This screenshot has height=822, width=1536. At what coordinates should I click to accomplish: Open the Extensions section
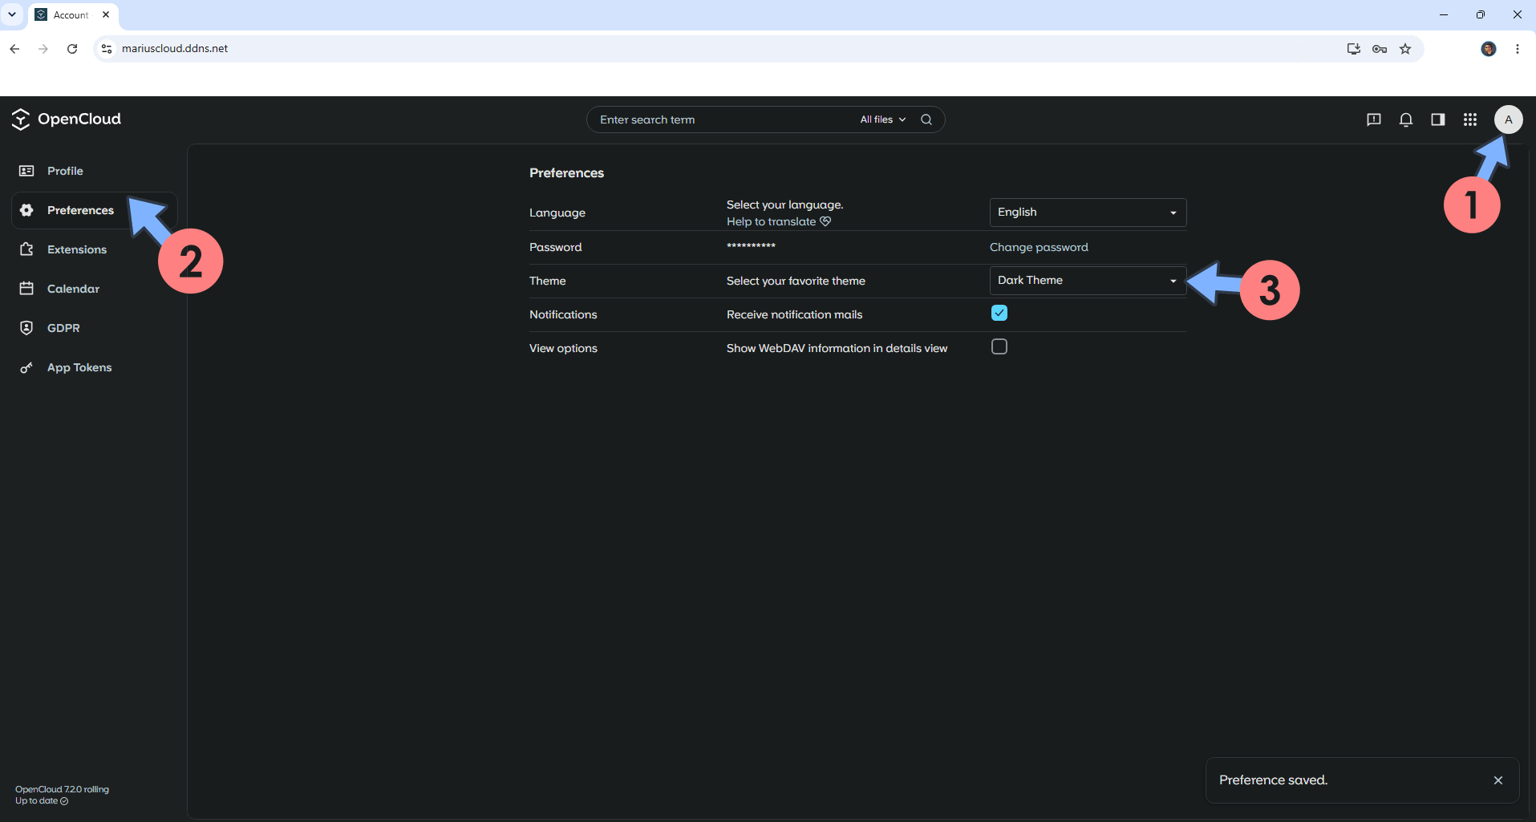[x=95, y=249]
